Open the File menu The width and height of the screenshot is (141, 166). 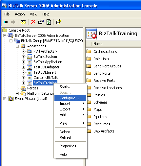pos(7,14)
